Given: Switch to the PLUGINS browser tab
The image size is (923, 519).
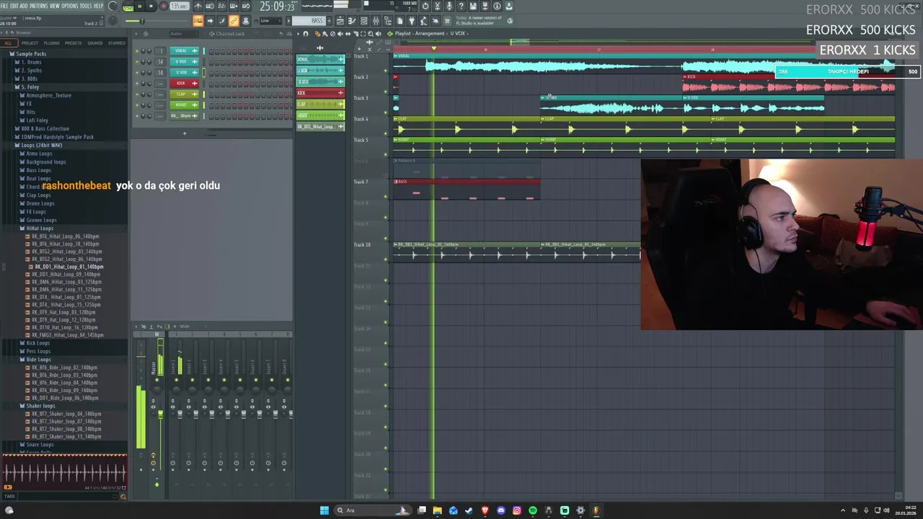Looking at the screenshot, I should [51, 43].
